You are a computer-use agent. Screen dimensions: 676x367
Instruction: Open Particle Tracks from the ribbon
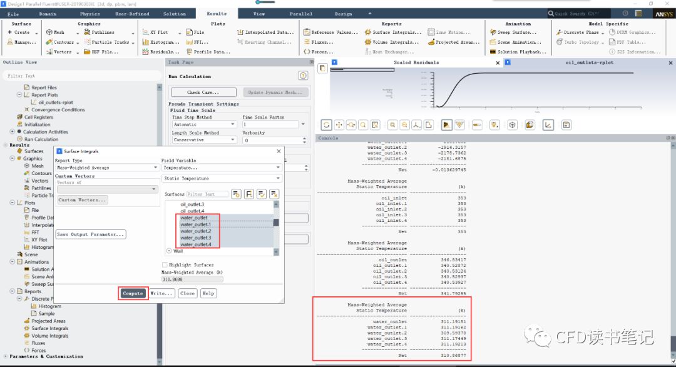point(106,43)
